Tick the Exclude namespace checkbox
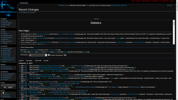The image size is (178, 100). (49, 55)
